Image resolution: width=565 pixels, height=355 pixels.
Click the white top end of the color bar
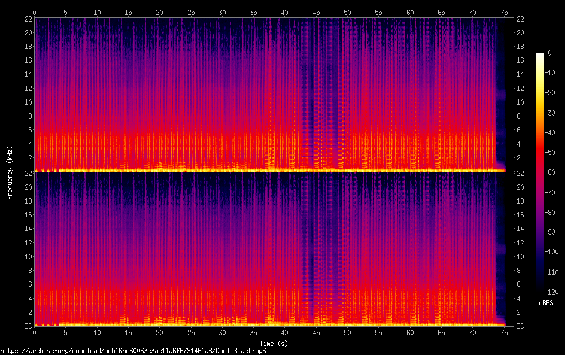click(540, 55)
